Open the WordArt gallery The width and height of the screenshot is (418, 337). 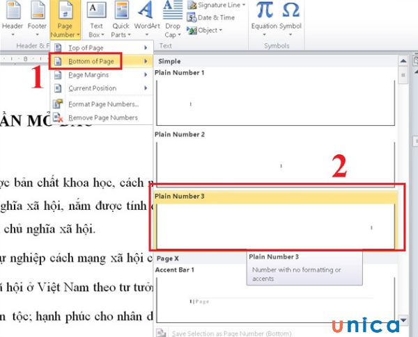click(147, 19)
